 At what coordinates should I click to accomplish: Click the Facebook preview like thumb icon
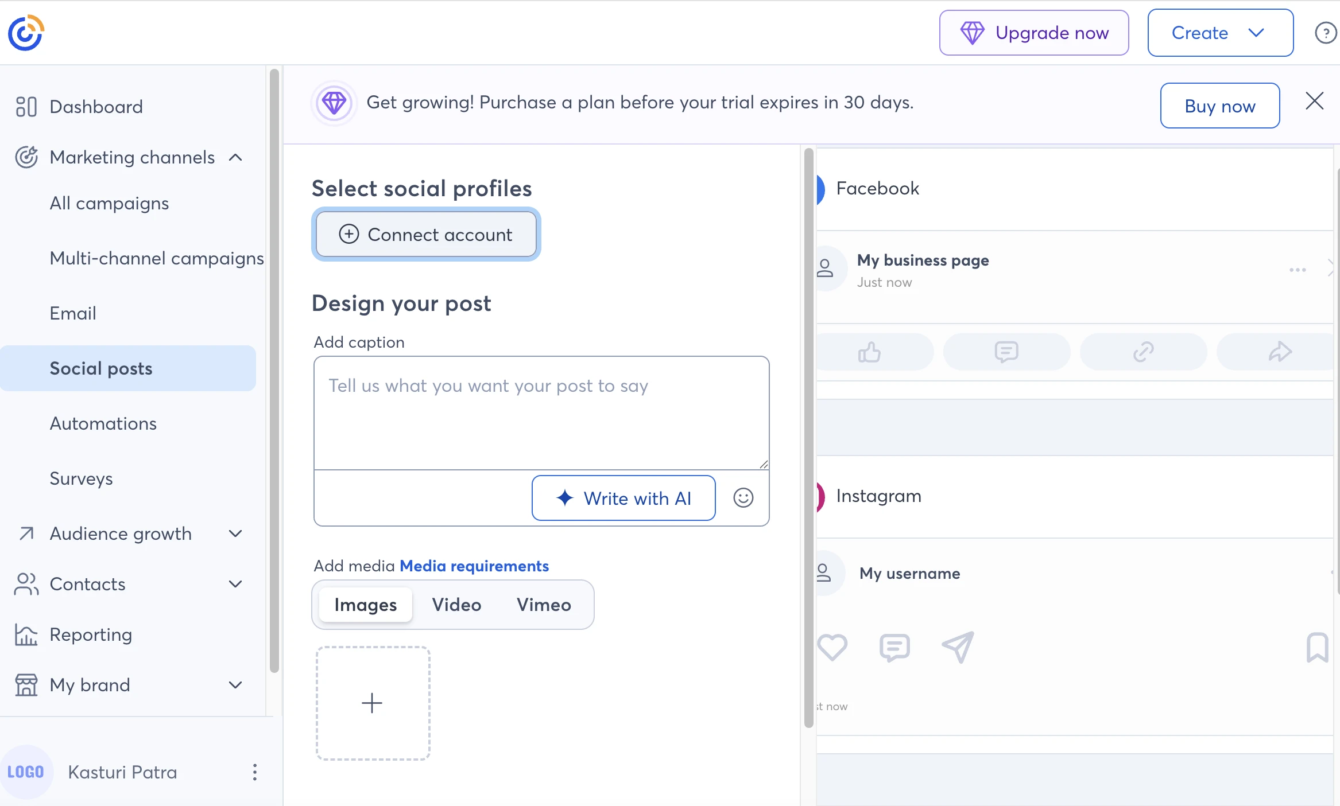(869, 352)
